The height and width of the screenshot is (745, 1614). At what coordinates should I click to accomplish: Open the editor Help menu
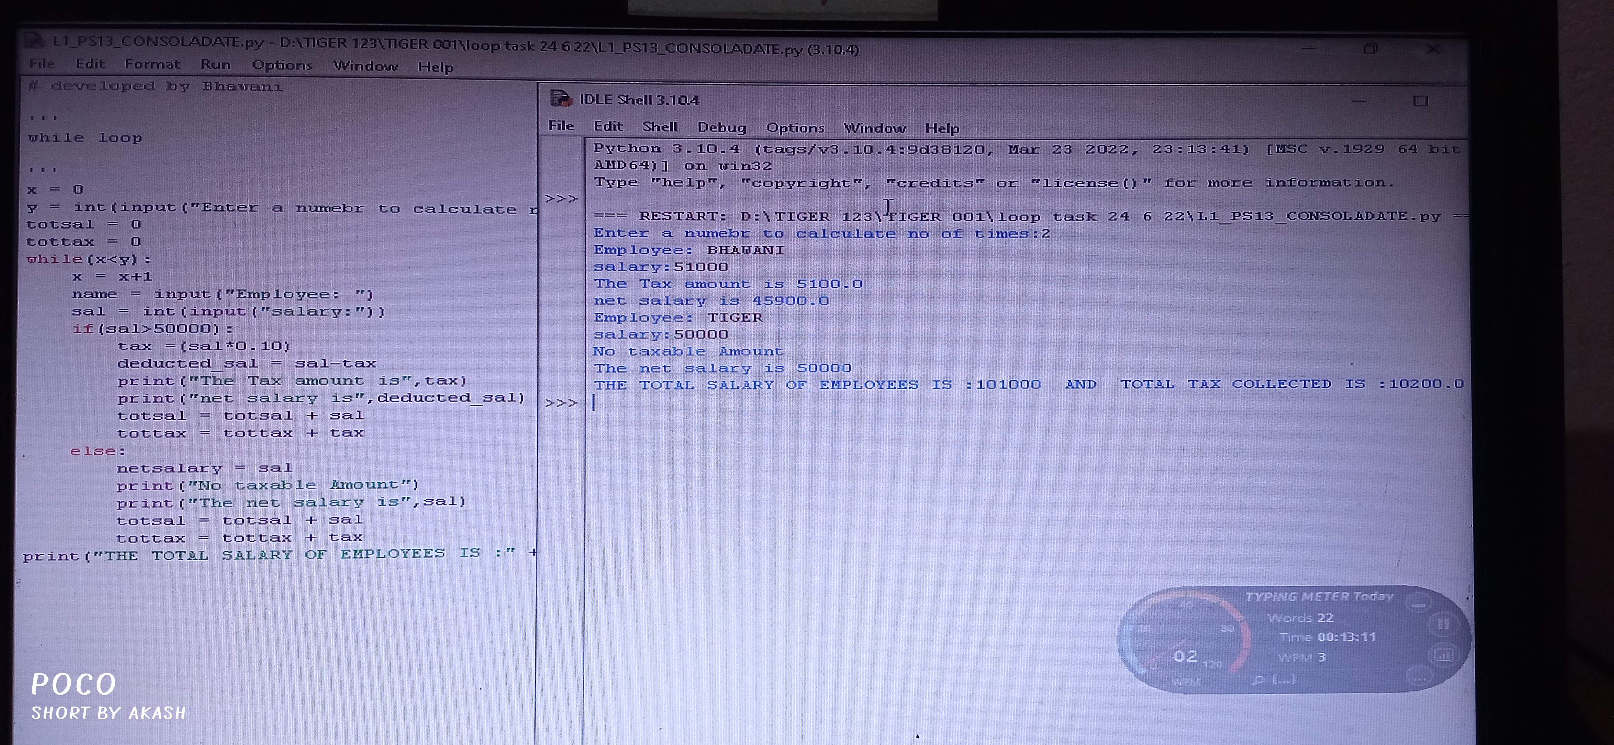tap(435, 66)
